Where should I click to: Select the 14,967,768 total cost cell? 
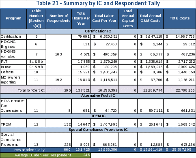pyautogui.click(x=180, y=36)
